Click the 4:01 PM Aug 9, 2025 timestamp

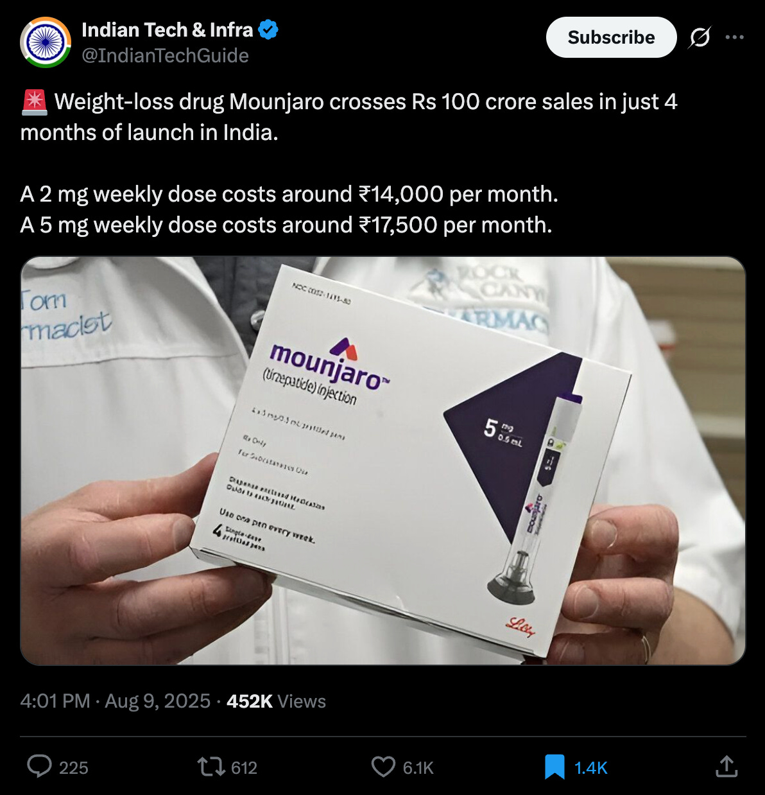click(116, 701)
